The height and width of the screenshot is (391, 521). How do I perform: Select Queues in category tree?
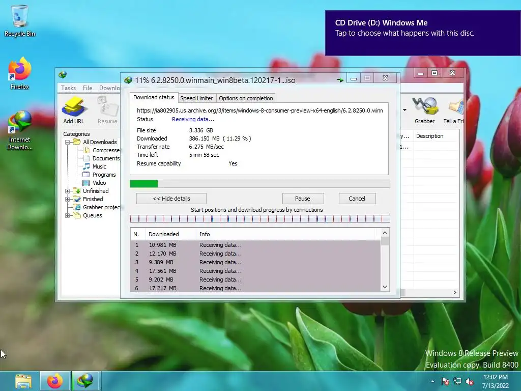pos(93,215)
